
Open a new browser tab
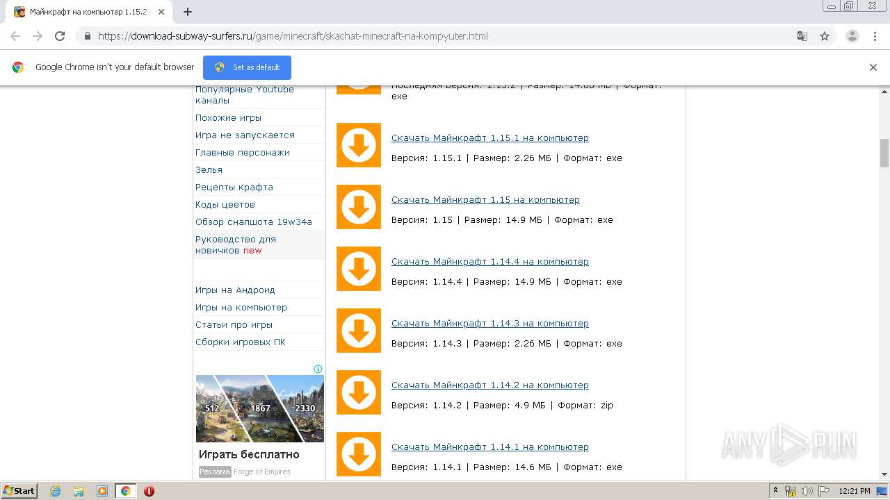pos(188,12)
